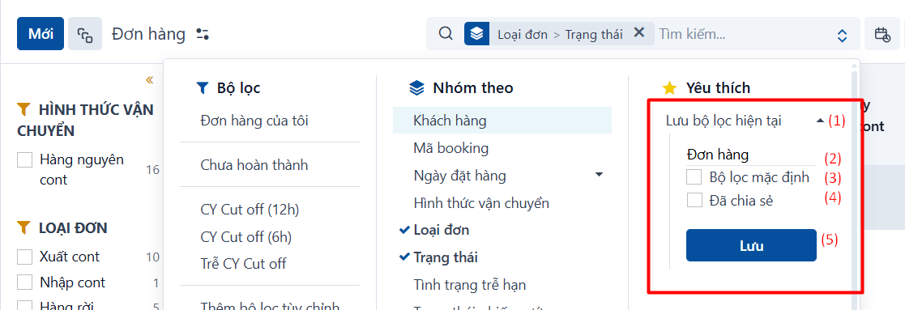
Task: Click the Lưu button
Action: click(752, 245)
